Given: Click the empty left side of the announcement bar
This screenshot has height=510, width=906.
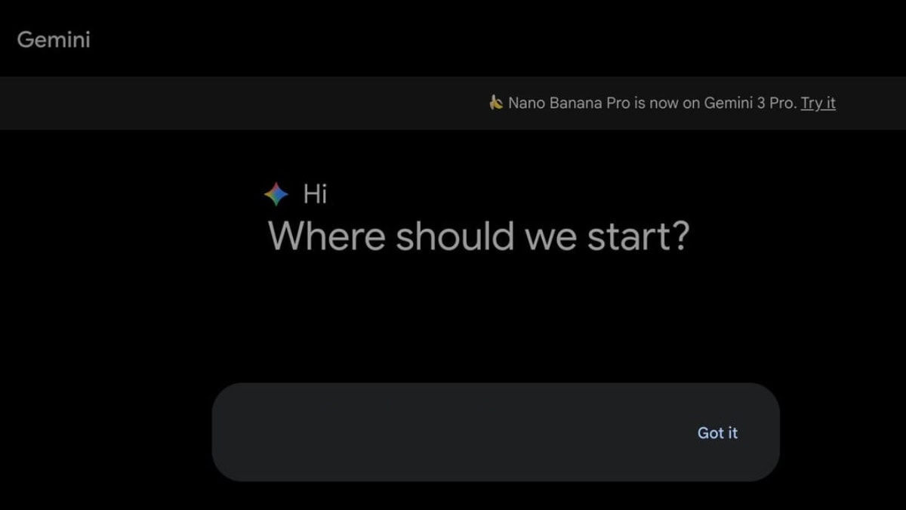Looking at the screenshot, I should 226,103.
